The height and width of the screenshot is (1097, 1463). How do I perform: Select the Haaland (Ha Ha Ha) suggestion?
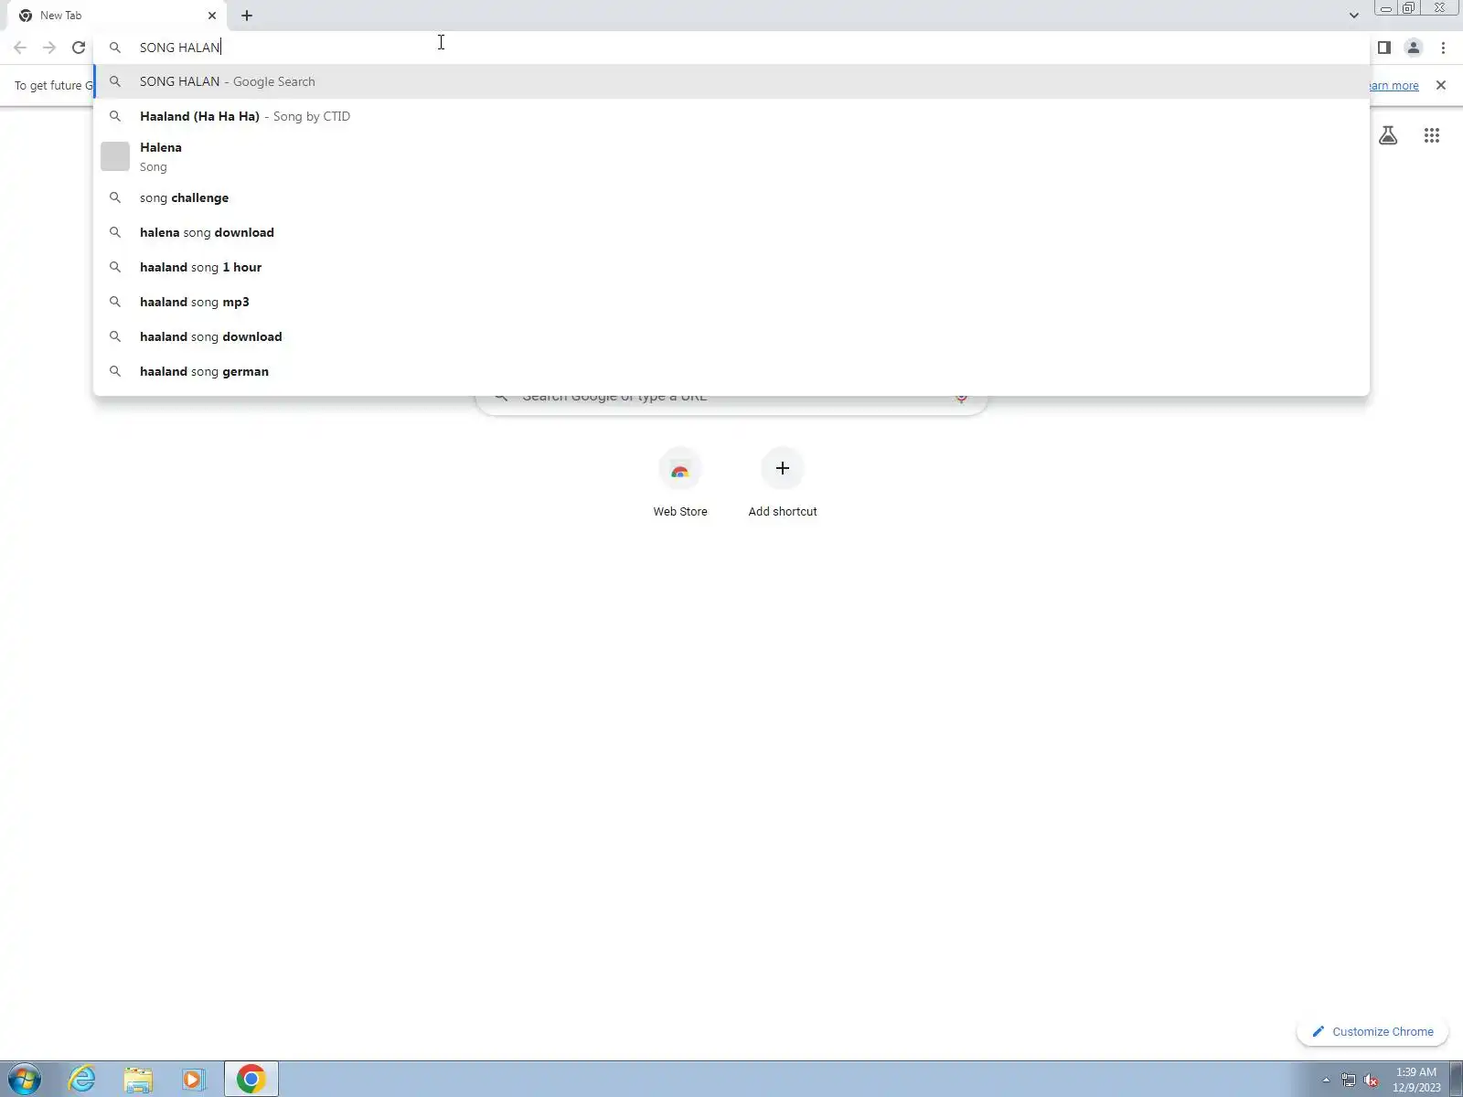(x=731, y=116)
